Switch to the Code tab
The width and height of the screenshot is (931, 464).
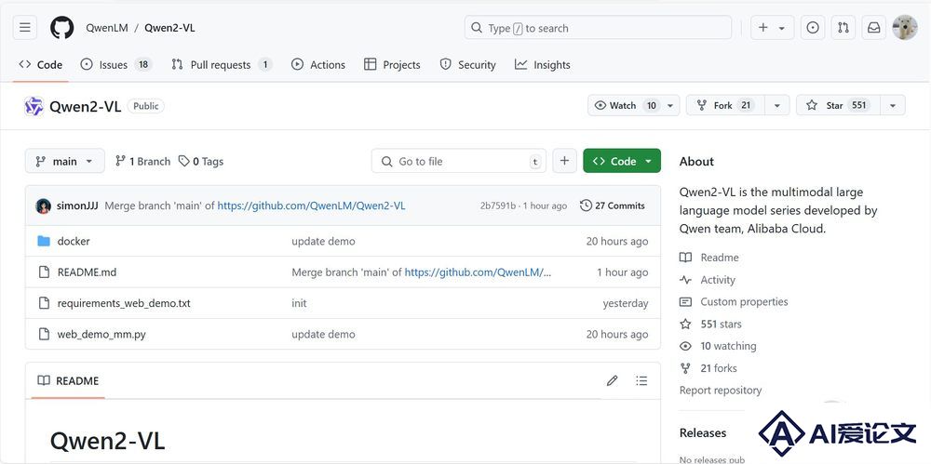[x=40, y=65]
